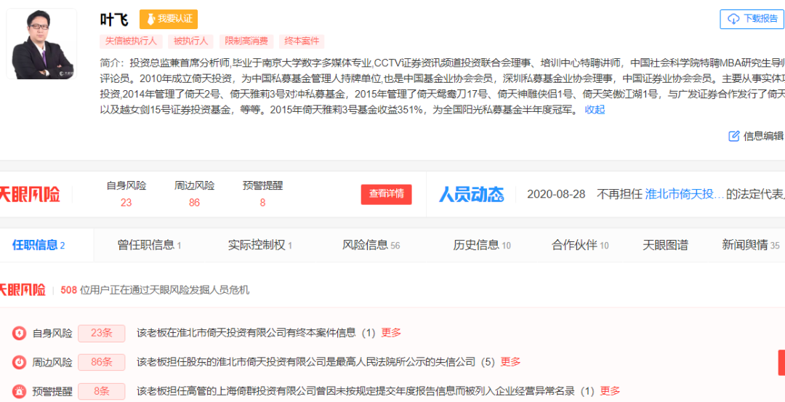
Task: Click the 人员动态 heading logo
Action: coord(471,194)
